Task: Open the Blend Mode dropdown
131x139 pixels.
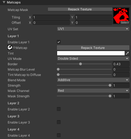Action: pos(93,80)
